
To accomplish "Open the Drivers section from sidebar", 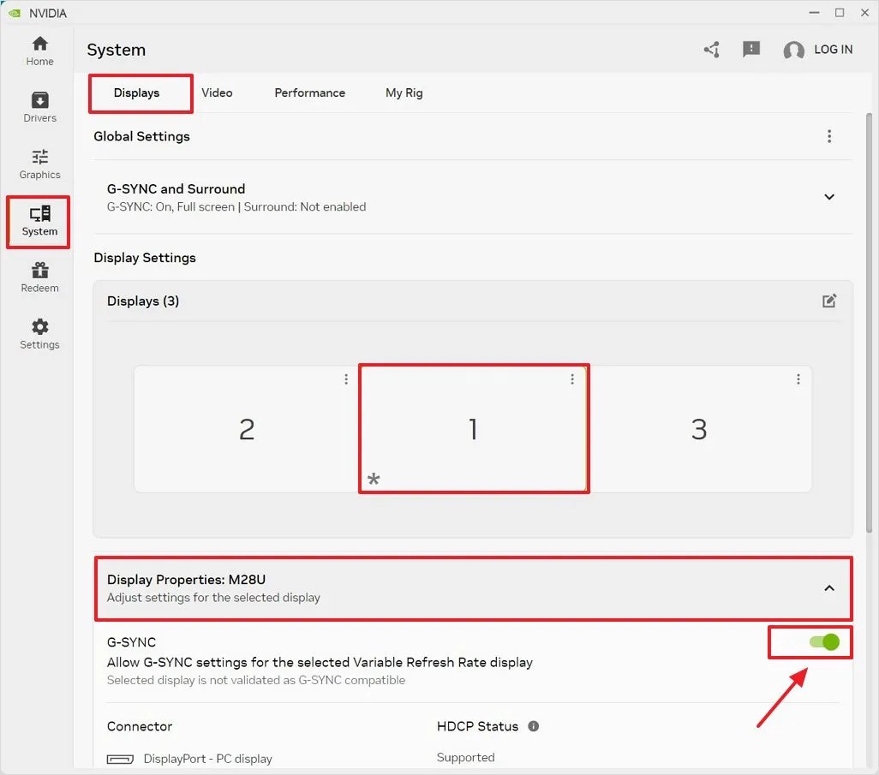I will pos(39,105).
